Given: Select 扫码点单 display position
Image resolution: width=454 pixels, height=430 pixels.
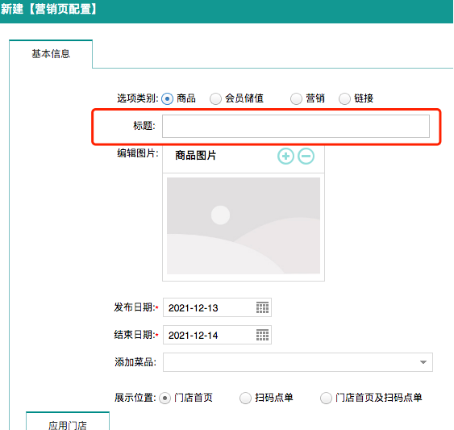Looking at the screenshot, I should 245,398.
